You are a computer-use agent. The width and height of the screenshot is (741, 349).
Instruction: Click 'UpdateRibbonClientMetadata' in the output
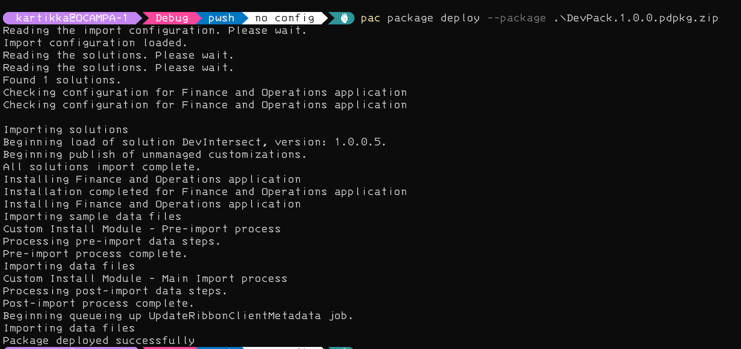click(x=235, y=316)
